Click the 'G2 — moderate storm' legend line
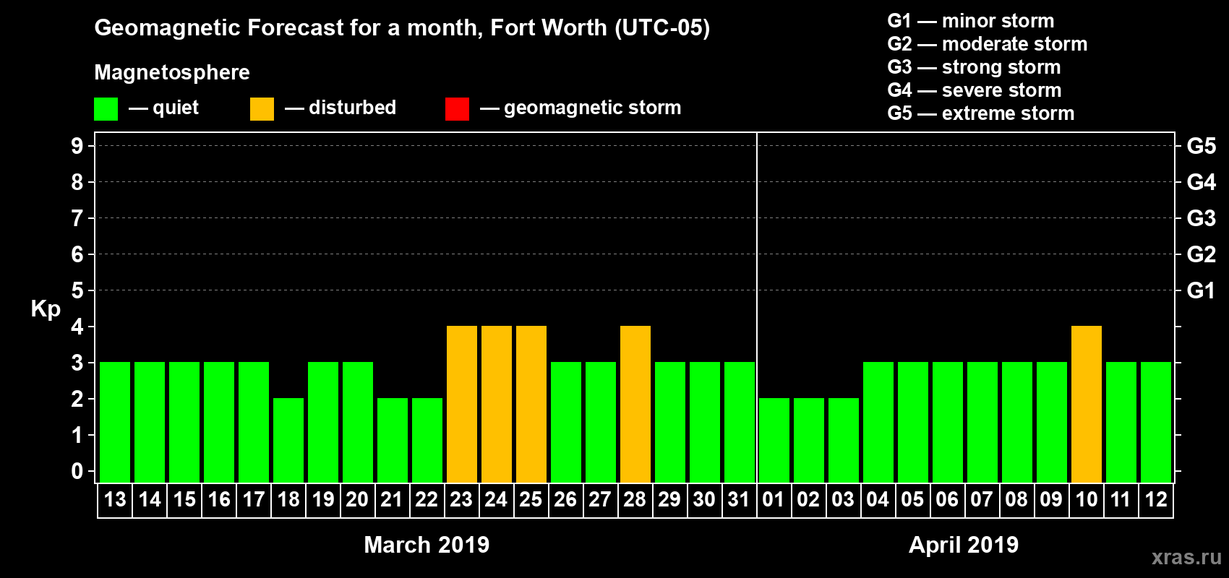 (x=988, y=44)
